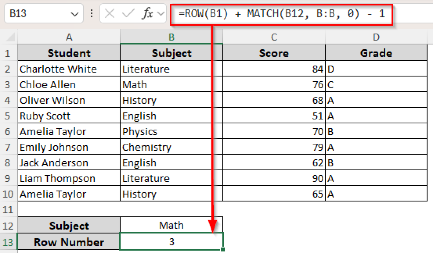Select the Grade header cell
This screenshot has height=253, width=433.
376,53
